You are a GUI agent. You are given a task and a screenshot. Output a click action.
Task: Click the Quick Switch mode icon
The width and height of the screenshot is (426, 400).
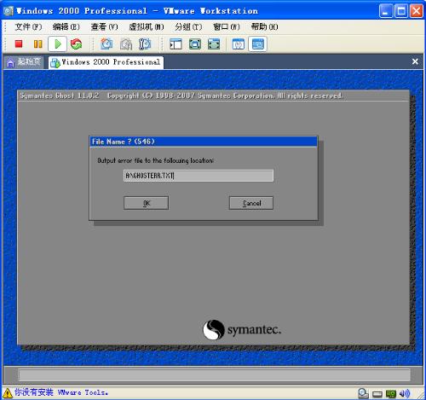pos(214,44)
